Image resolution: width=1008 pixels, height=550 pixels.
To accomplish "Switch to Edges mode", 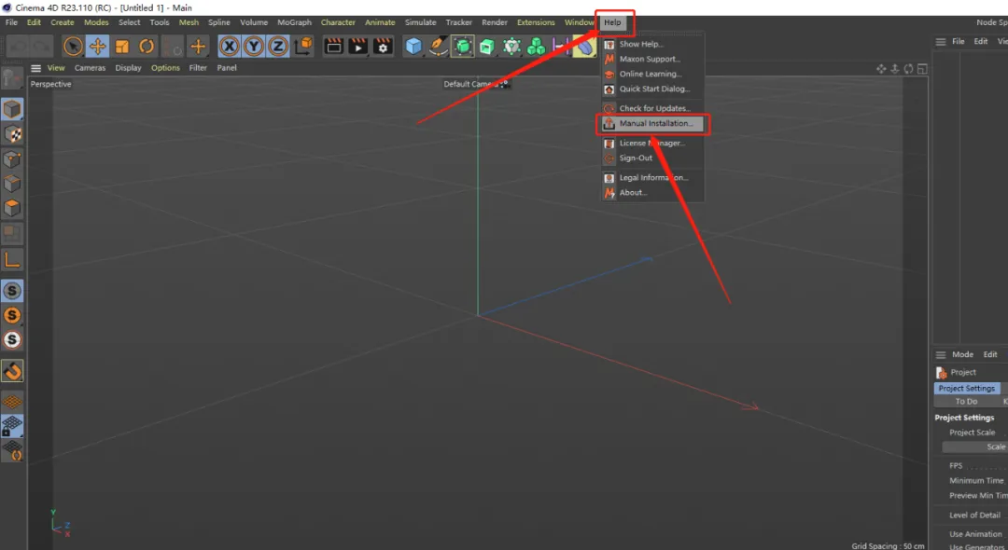I will [12, 184].
